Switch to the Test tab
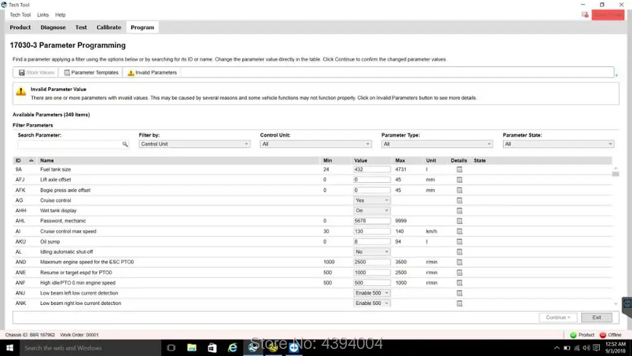The image size is (632, 356). [x=81, y=27]
